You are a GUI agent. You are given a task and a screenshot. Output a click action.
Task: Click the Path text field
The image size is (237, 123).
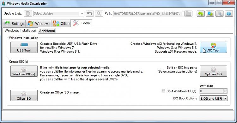(148, 14)
